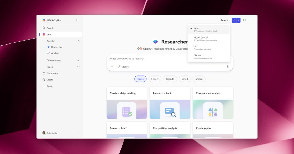This screenshot has height=154, width=294.
Task: Click the green shield protection icon
Action: [244, 20]
